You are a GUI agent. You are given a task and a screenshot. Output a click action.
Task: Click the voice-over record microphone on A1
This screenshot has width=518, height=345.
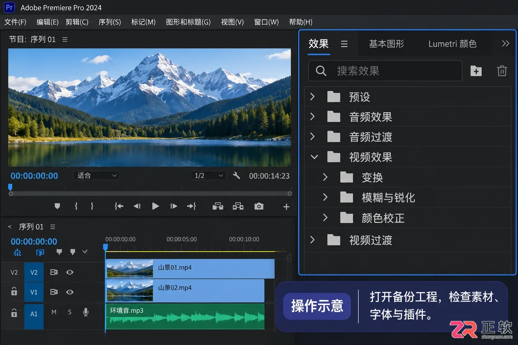[86, 312]
